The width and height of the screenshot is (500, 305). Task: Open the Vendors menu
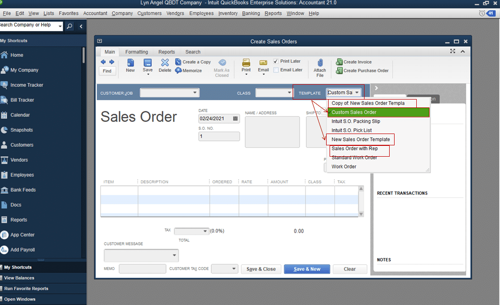tap(175, 13)
